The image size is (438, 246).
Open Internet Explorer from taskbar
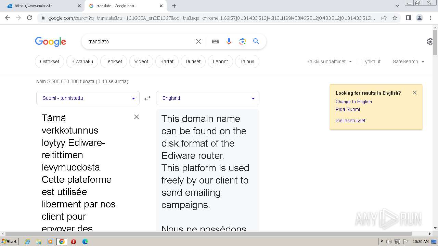tap(27, 242)
